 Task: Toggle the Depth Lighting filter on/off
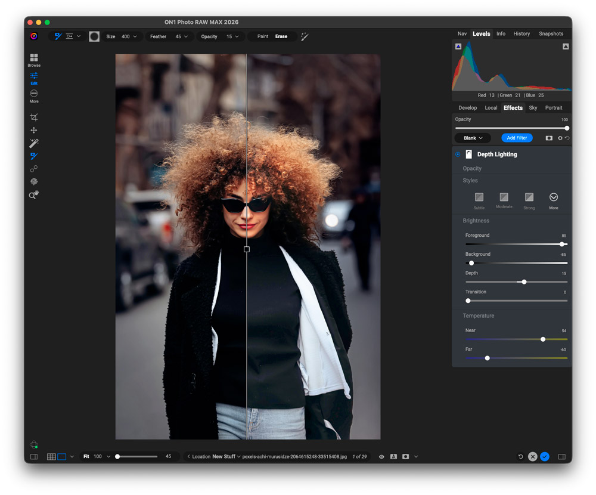point(458,154)
